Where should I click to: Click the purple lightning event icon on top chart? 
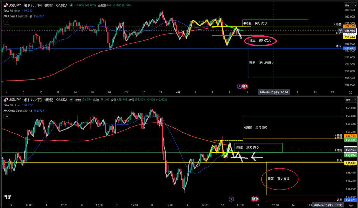coord(239,86)
